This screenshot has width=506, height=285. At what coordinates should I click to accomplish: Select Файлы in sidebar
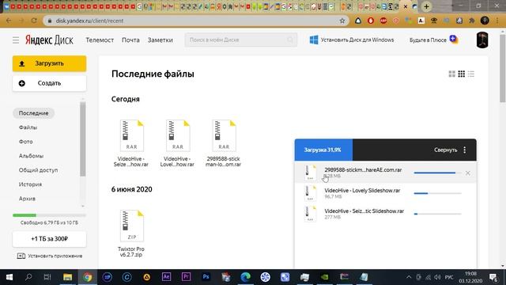[28, 127]
